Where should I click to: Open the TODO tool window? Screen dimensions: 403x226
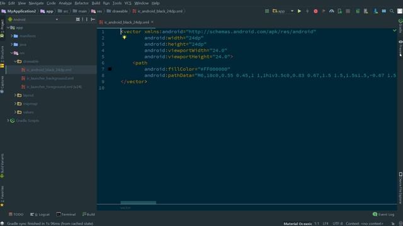pyautogui.click(x=16, y=214)
